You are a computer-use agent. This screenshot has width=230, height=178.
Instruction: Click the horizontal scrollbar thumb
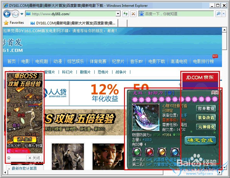click(x=85, y=173)
